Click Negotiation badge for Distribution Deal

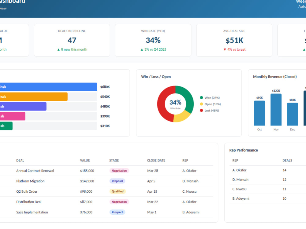[x=119, y=202]
